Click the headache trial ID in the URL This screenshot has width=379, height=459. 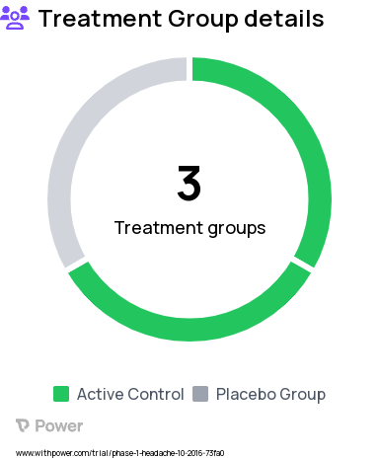[168, 453]
